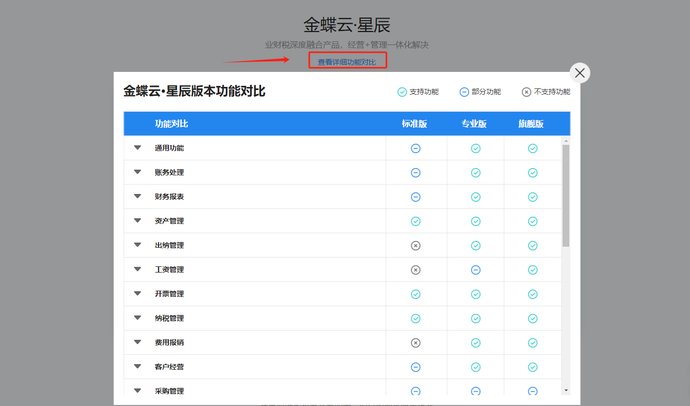Click 财务报表 supported icon under 旗舰版
The height and width of the screenshot is (406, 690).
click(533, 197)
